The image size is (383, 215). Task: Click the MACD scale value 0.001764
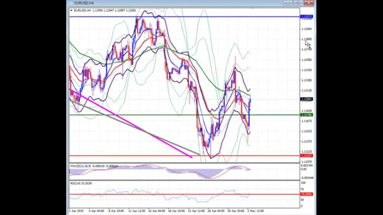pos(307,166)
